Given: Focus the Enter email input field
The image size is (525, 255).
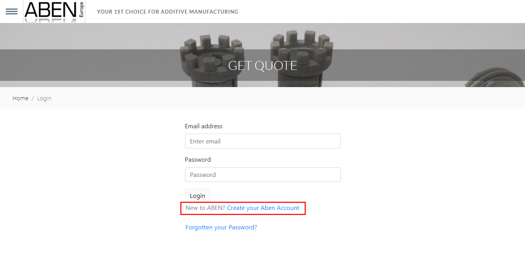Looking at the screenshot, I should point(262,141).
